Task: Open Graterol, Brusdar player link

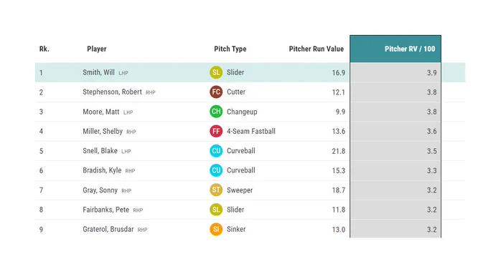Action: point(108,229)
